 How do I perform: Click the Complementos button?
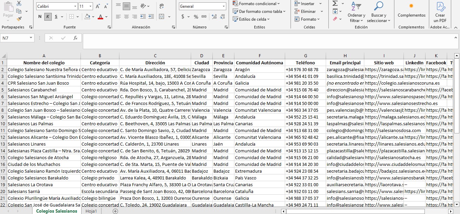[x=412, y=11]
